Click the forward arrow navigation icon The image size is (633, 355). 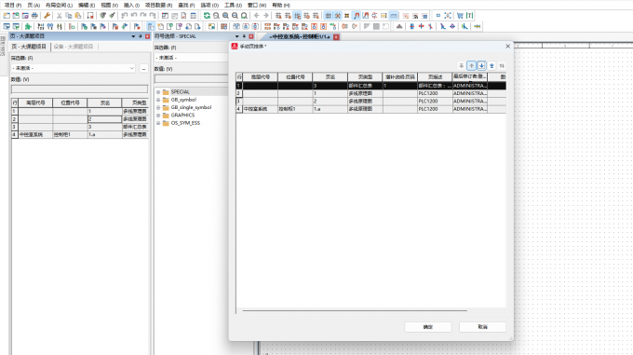[x=266, y=16]
